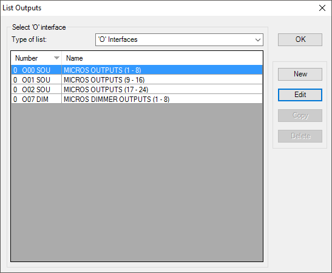Select MICROS OUTPUTS (1 - 8) row
This screenshot has height=273, width=332.
click(137, 70)
